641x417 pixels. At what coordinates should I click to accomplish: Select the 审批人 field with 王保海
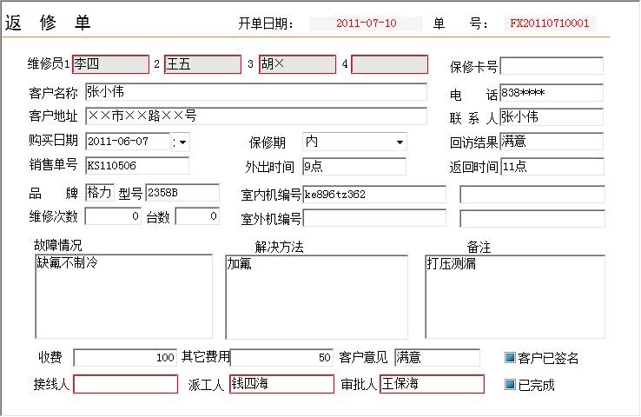point(432,384)
